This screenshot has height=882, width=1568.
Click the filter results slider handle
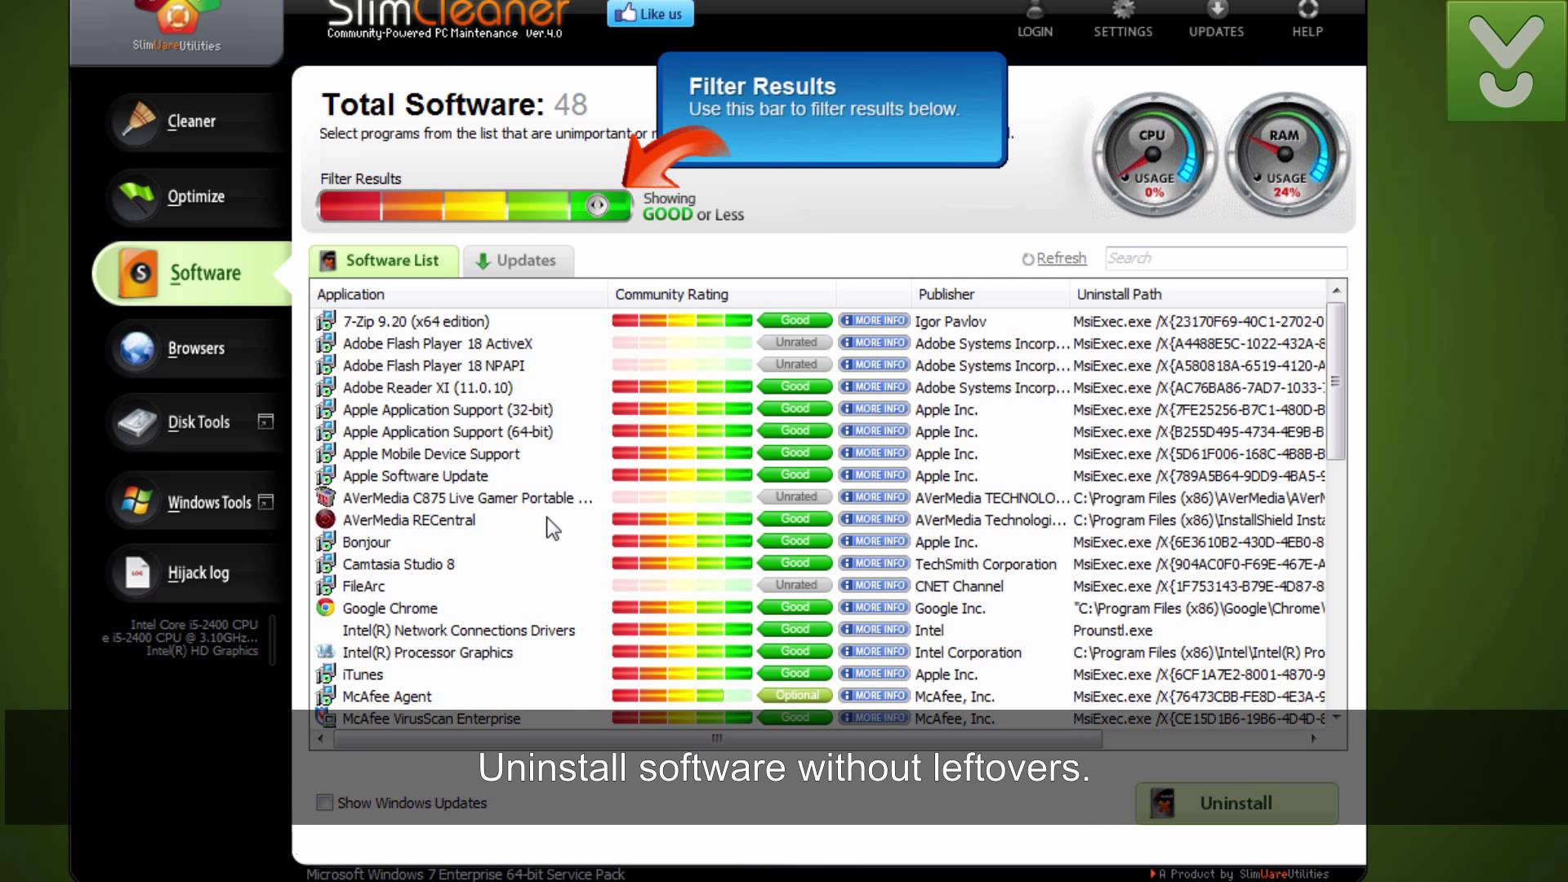click(x=597, y=205)
